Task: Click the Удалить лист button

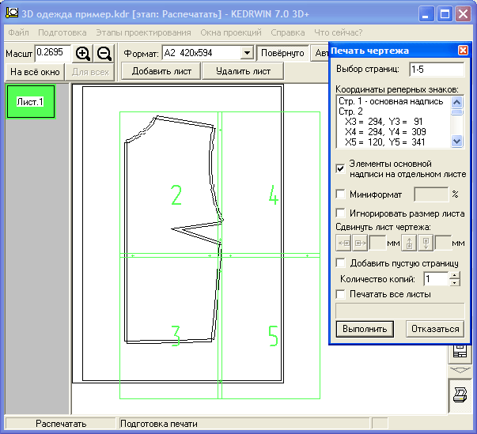Action: coord(243,71)
